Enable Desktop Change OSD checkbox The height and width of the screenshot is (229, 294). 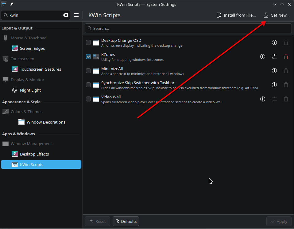[88, 42]
